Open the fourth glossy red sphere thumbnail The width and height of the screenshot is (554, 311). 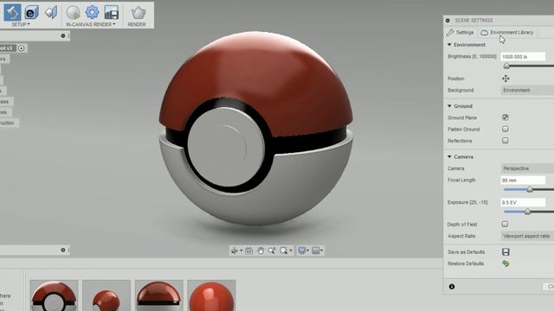tap(211, 295)
